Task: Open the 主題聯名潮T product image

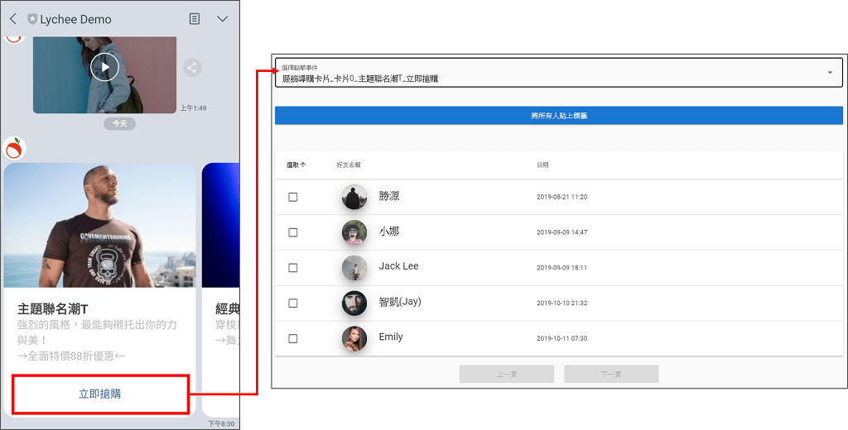Action: (99, 225)
